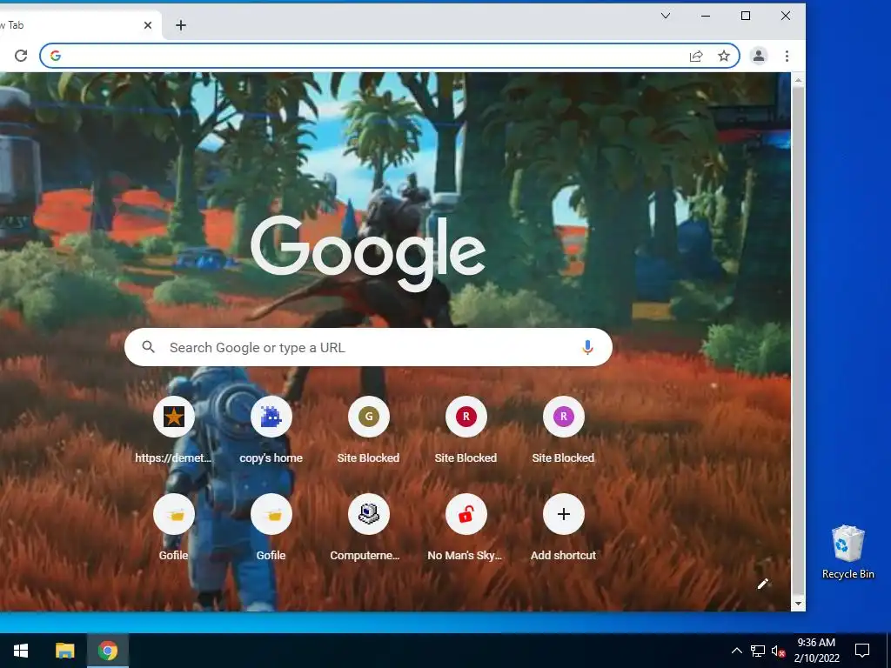Viewport: 891px width, 668px height.
Task: Click the page scrollbar up arrow
Action: (x=798, y=81)
